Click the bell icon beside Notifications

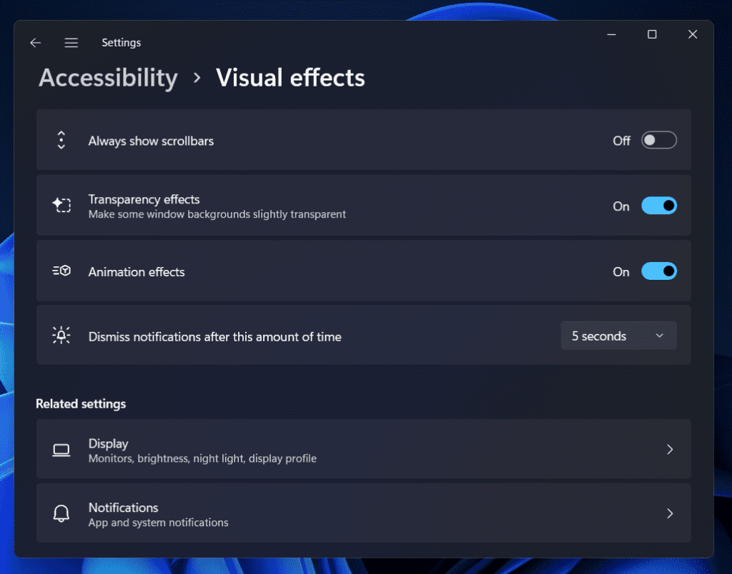click(x=61, y=513)
